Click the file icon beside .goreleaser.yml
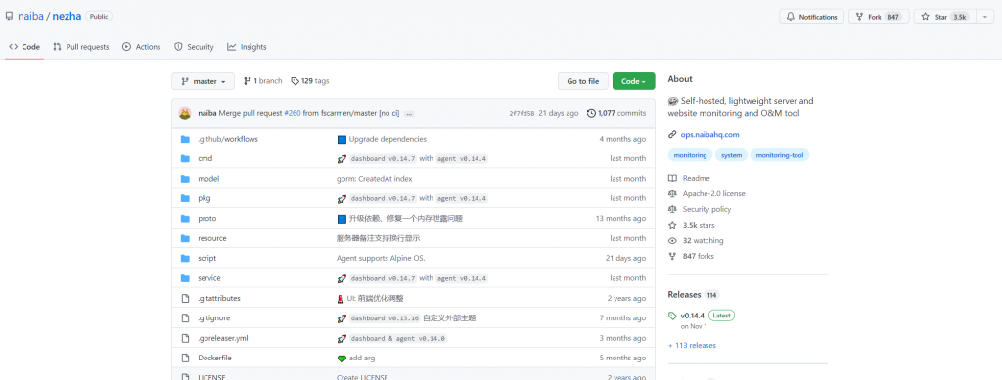The height and width of the screenshot is (380, 1002). coord(185,339)
